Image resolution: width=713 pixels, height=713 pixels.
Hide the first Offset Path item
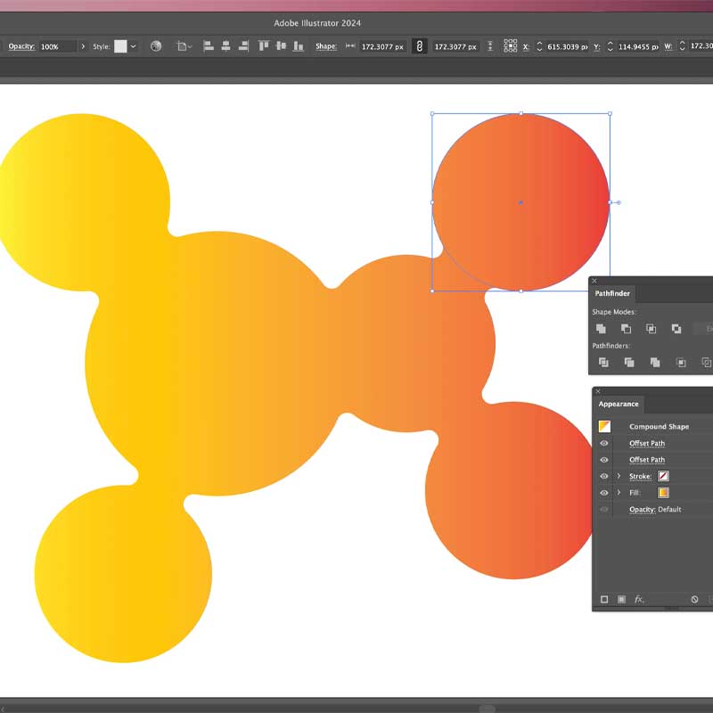coord(603,443)
